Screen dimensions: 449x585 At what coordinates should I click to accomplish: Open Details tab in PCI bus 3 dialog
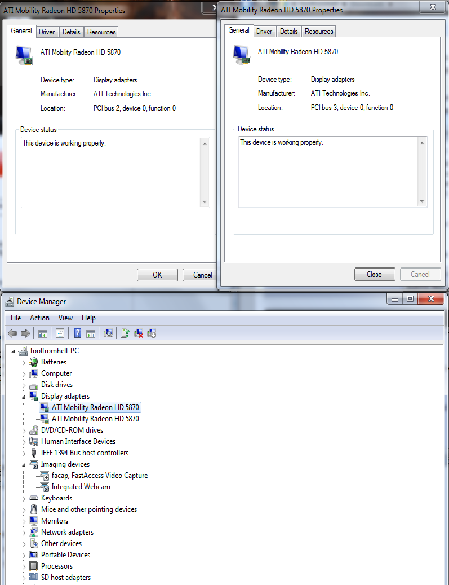coord(289,32)
